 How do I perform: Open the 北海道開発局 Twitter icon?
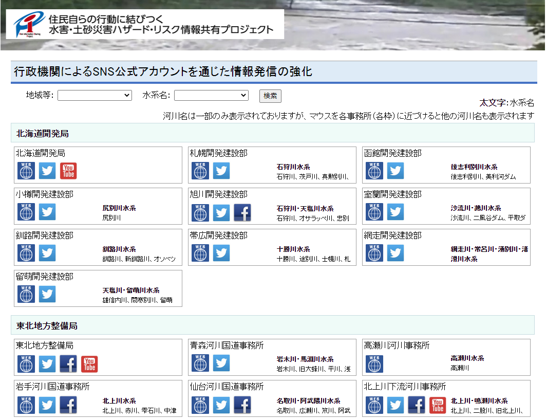tap(47, 171)
